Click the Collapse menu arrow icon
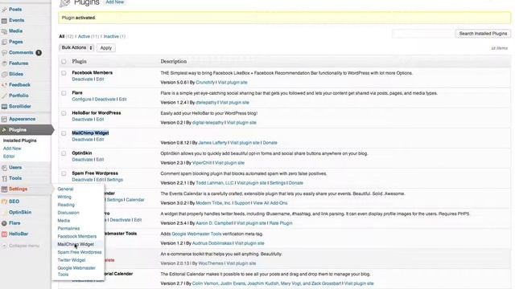Screen dimensions: 515x289 4,246
